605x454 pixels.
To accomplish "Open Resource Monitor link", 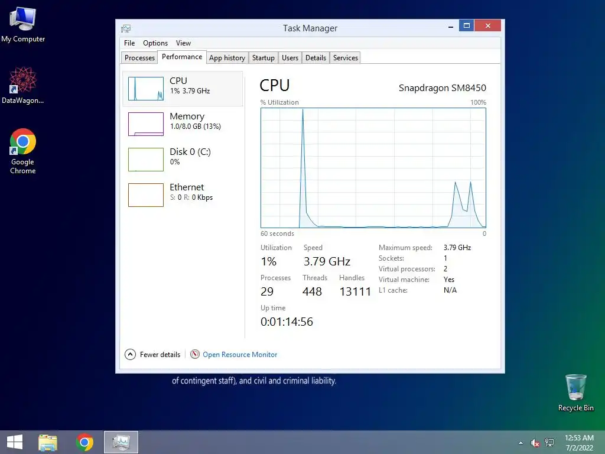I will coord(240,355).
